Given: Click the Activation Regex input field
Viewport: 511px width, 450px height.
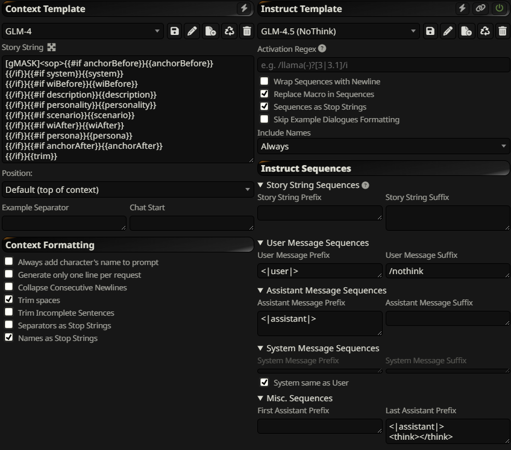Looking at the screenshot, I should click(383, 65).
